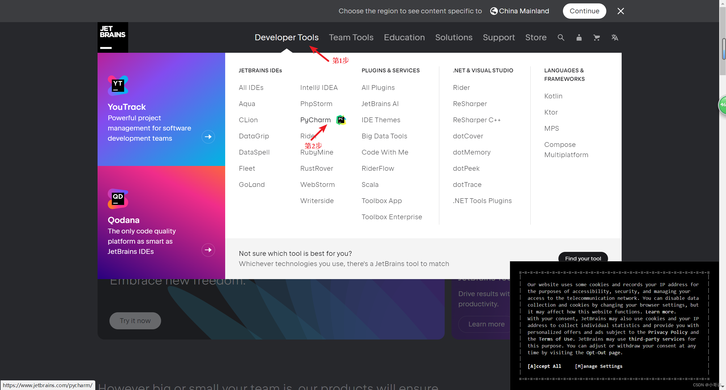Open the search icon in the navigation bar
This screenshot has height=390, width=726.
[x=561, y=37]
